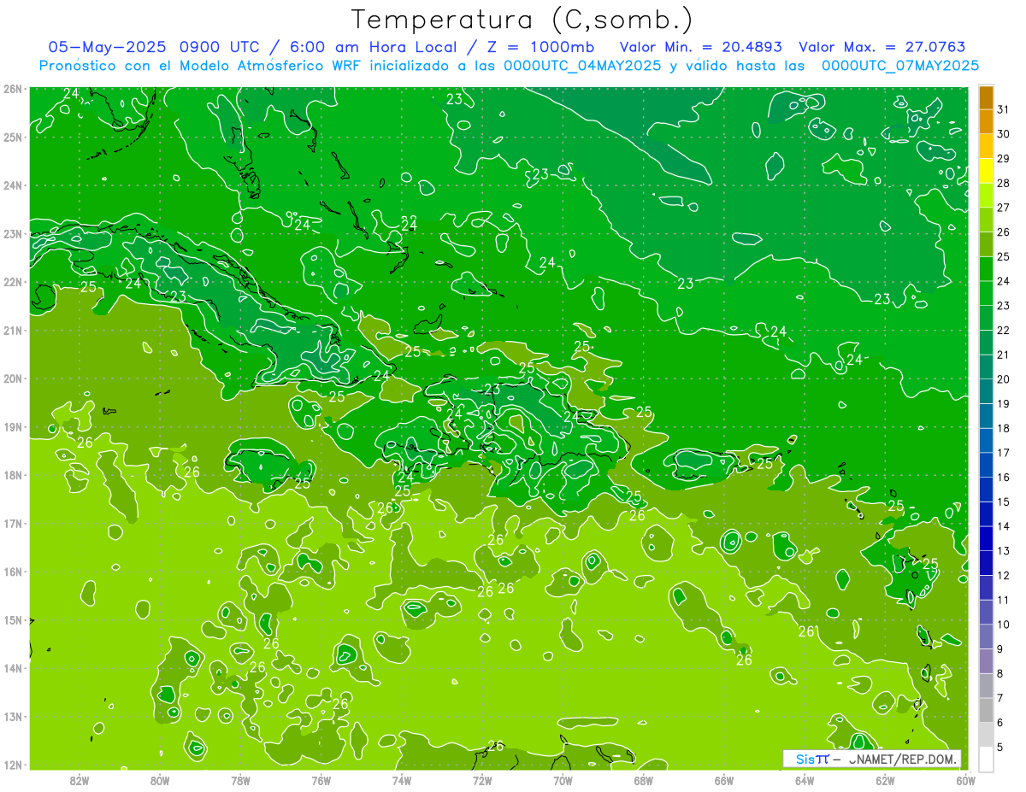Click the color scale label "31"

[x=1003, y=109]
